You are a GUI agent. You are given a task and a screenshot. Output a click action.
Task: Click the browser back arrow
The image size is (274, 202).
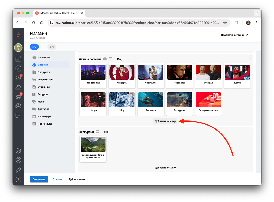18,23
